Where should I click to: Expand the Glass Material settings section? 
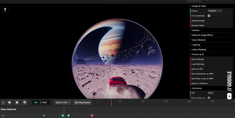(x=199, y=40)
